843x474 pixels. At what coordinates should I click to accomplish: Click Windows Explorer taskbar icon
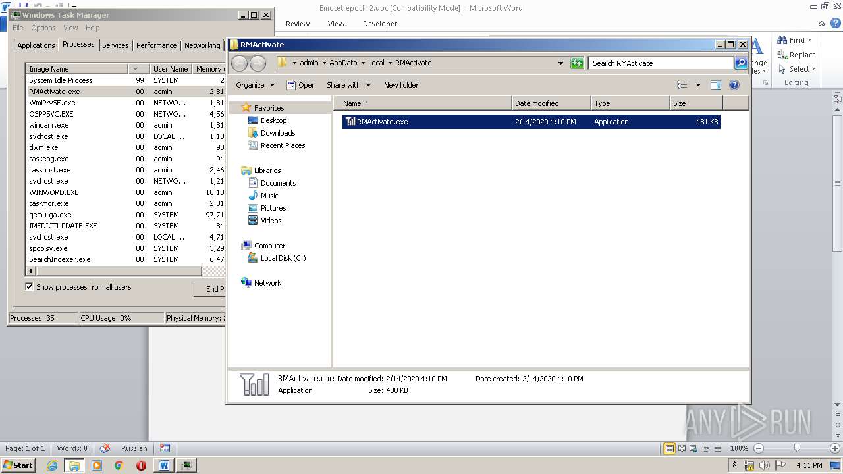click(x=74, y=465)
